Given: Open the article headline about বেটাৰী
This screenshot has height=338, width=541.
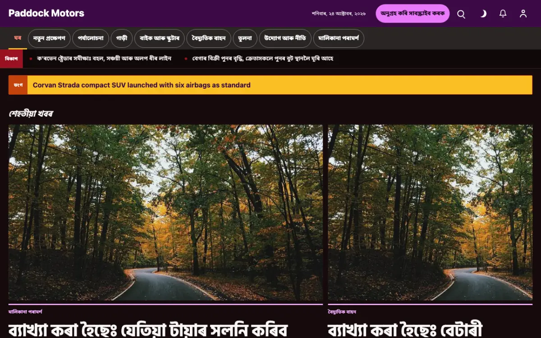Looking at the screenshot, I should click(x=405, y=329).
